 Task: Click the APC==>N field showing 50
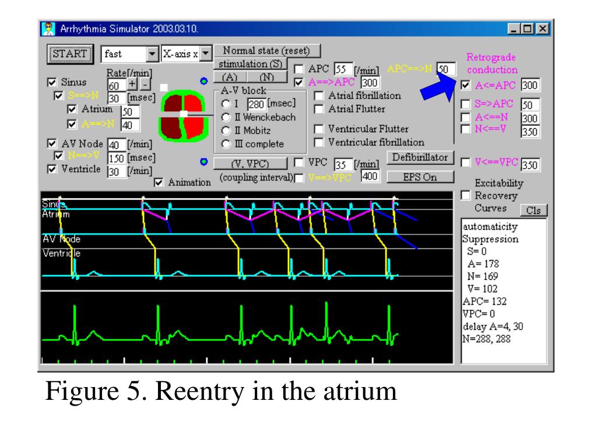[x=446, y=69]
